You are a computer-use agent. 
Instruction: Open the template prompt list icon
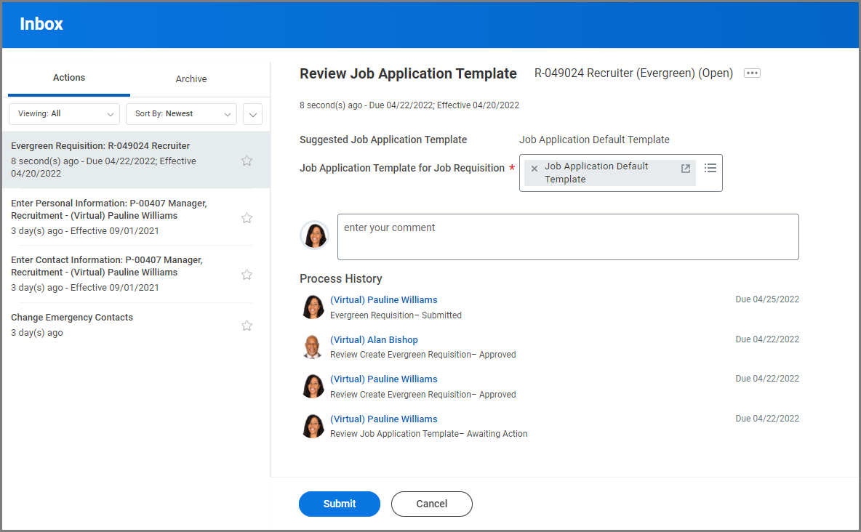click(x=710, y=168)
